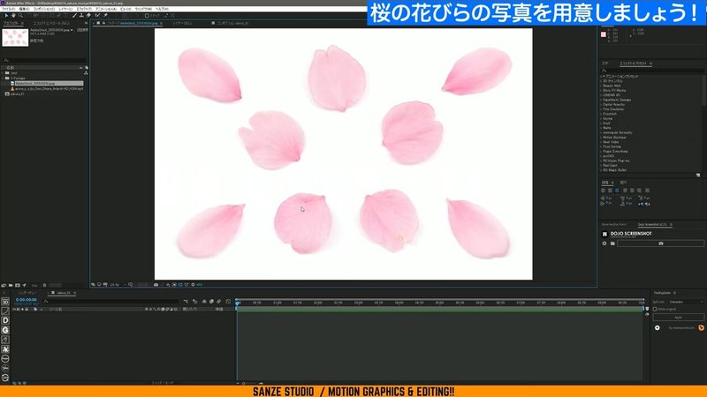707x397 pixels.
Task: Toggle mask and shape path visibility in viewer
Action: pyautogui.click(x=180, y=284)
